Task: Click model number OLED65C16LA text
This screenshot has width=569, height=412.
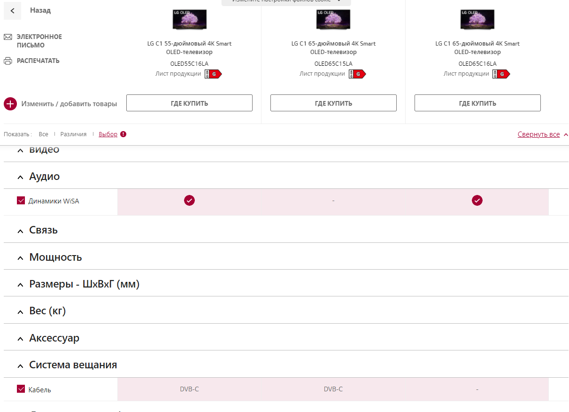Action: pos(477,64)
